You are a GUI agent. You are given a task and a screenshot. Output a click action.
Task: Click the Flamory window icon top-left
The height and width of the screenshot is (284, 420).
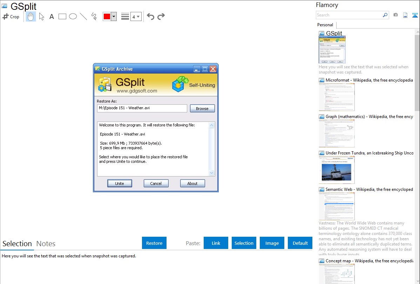[4, 6]
